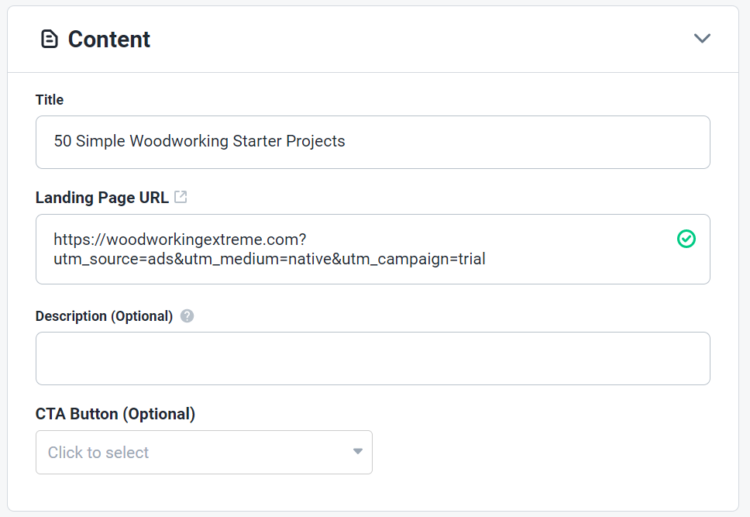The height and width of the screenshot is (517, 750).
Task: Click the Description (Optional) label
Action: (x=104, y=316)
